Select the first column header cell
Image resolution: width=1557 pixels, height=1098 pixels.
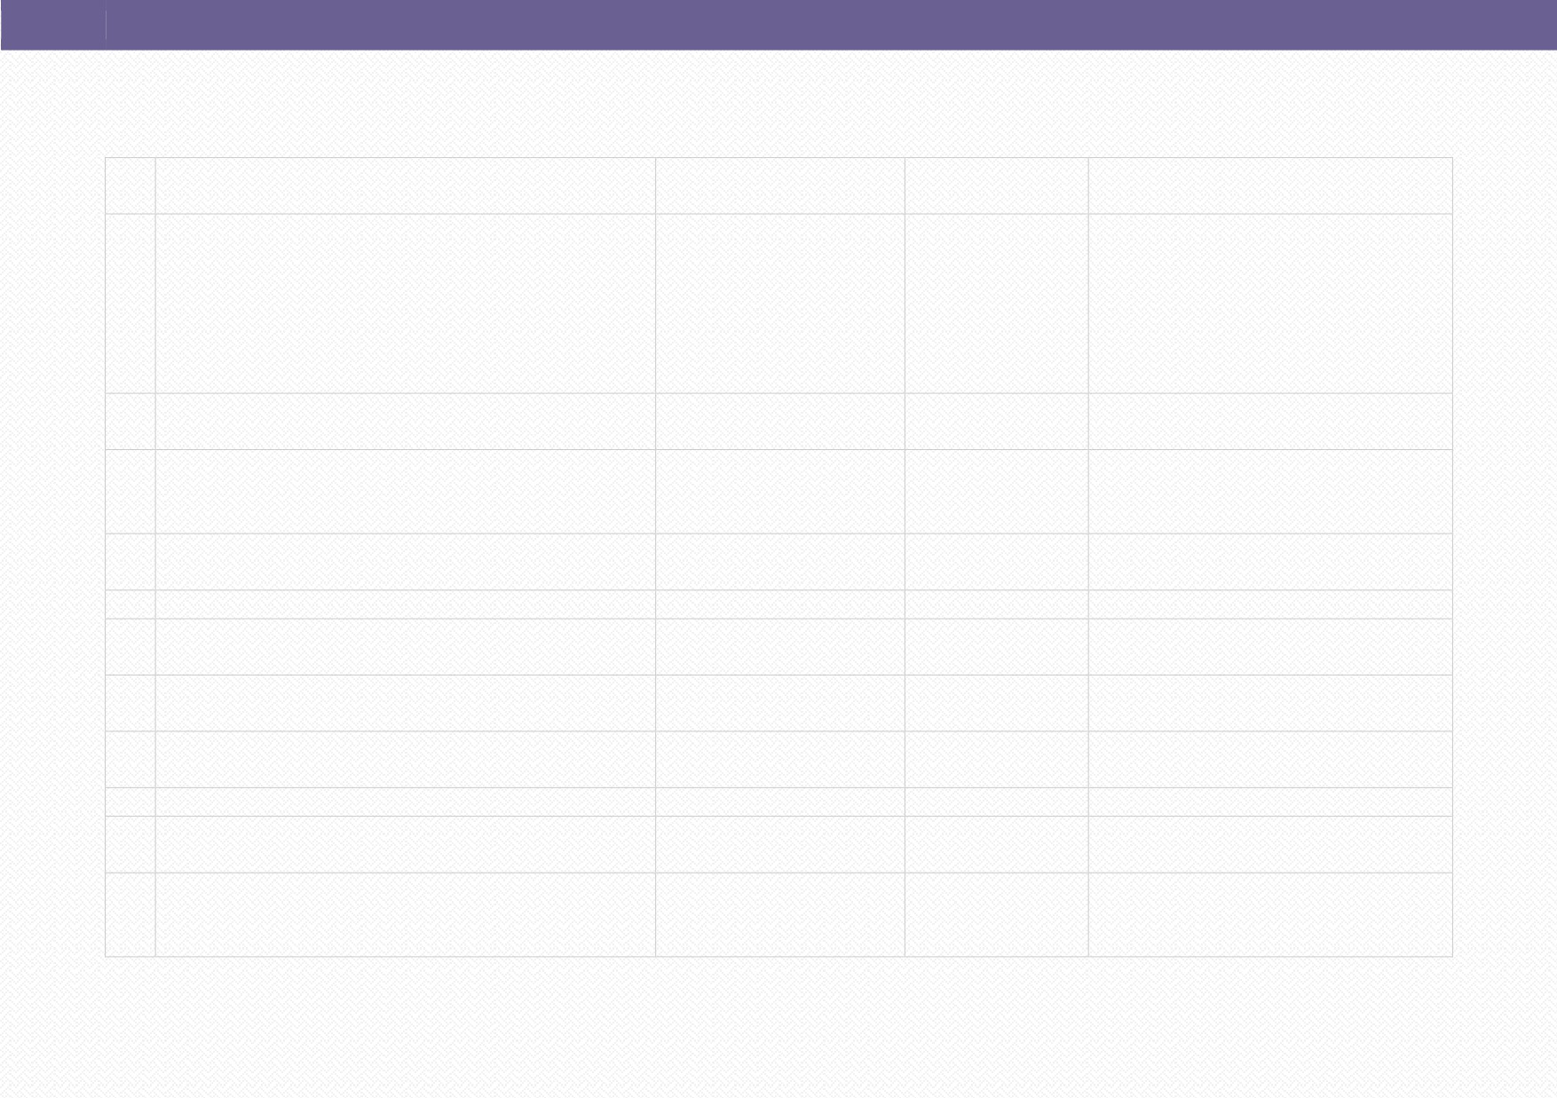tap(130, 186)
